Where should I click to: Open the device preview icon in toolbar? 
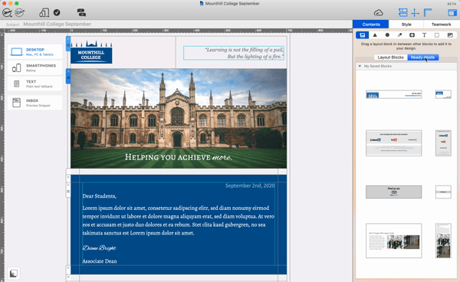click(x=44, y=12)
